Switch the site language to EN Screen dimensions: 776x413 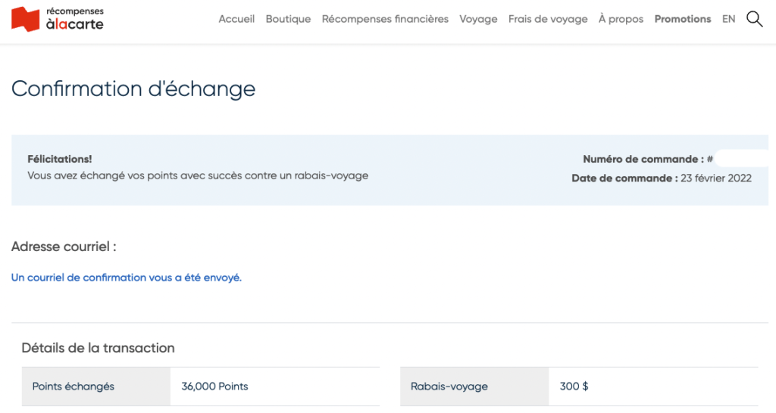click(x=728, y=19)
